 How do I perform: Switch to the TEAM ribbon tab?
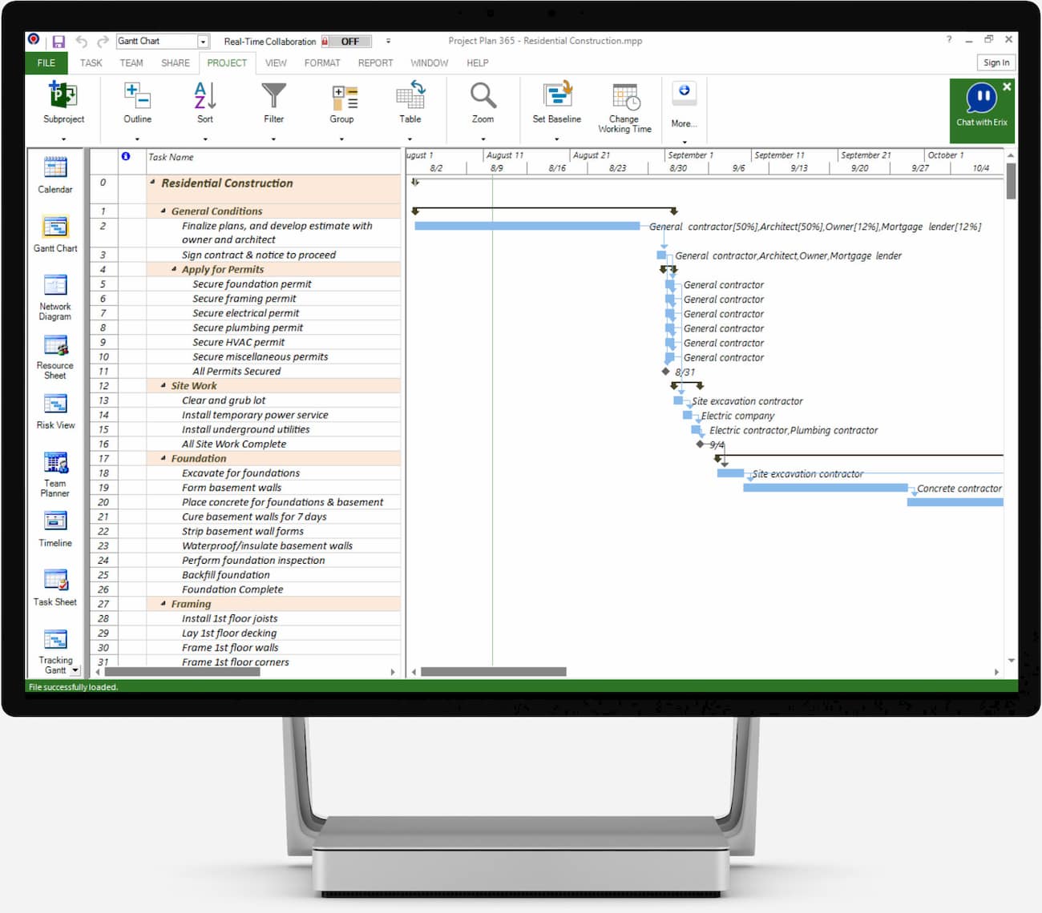pos(131,62)
